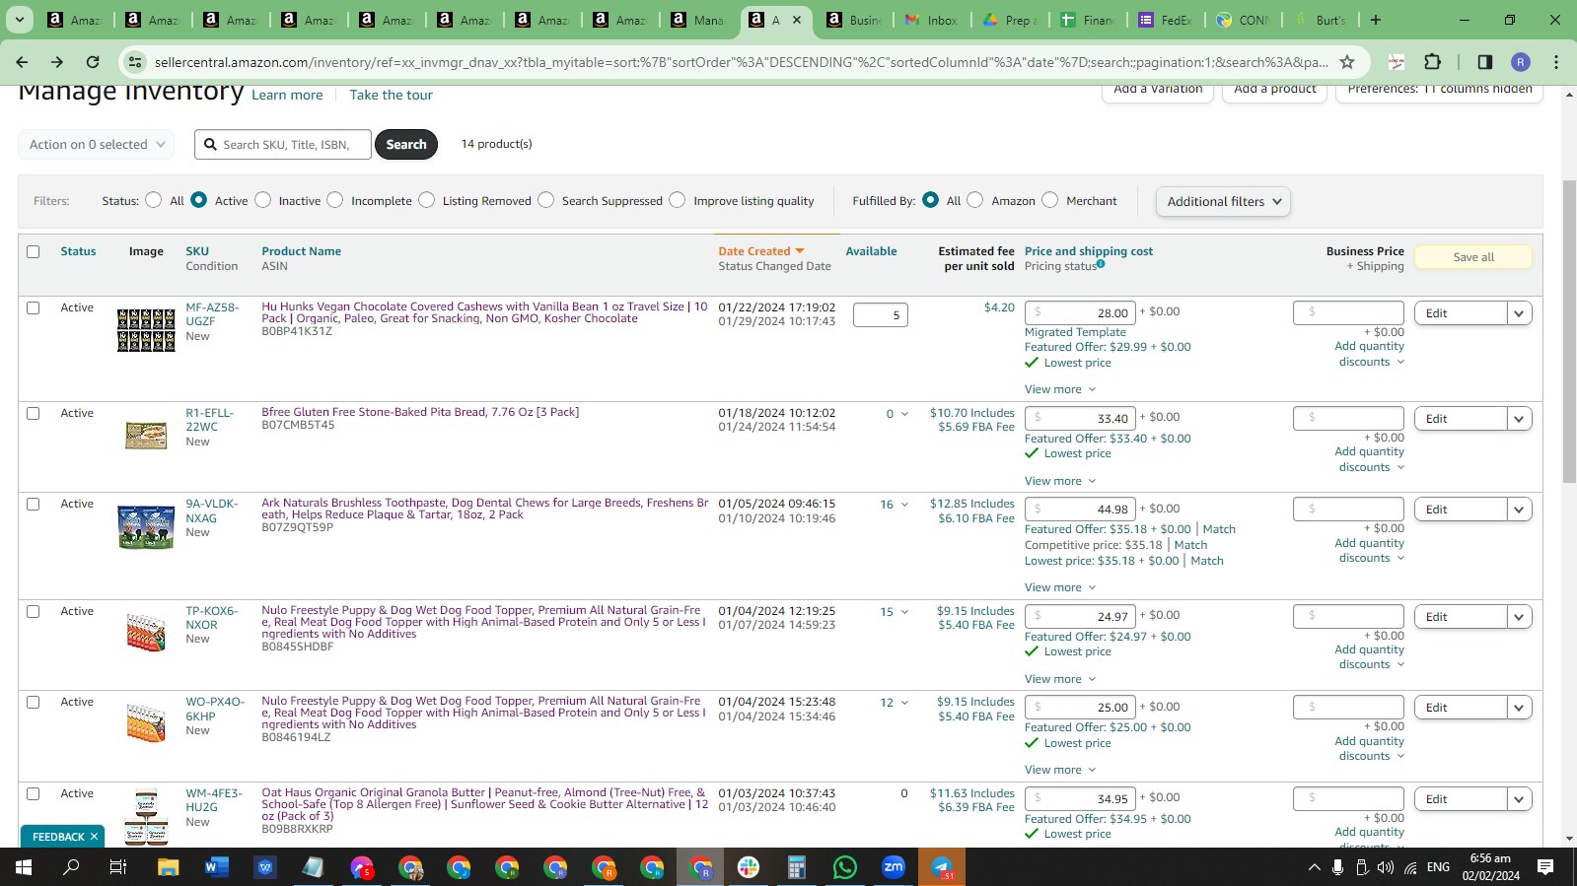The image size is (1577, 886).
Task: Expand the 'Additional filters' dropdown
Action: tap(1223, 202)
